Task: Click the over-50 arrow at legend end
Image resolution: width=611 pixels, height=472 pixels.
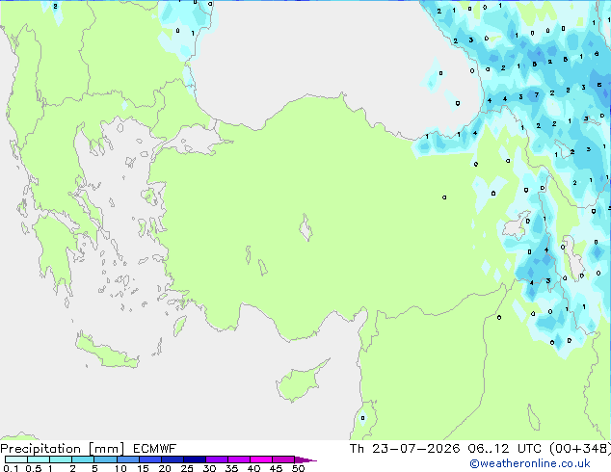Action: click(x=305, y=459)
